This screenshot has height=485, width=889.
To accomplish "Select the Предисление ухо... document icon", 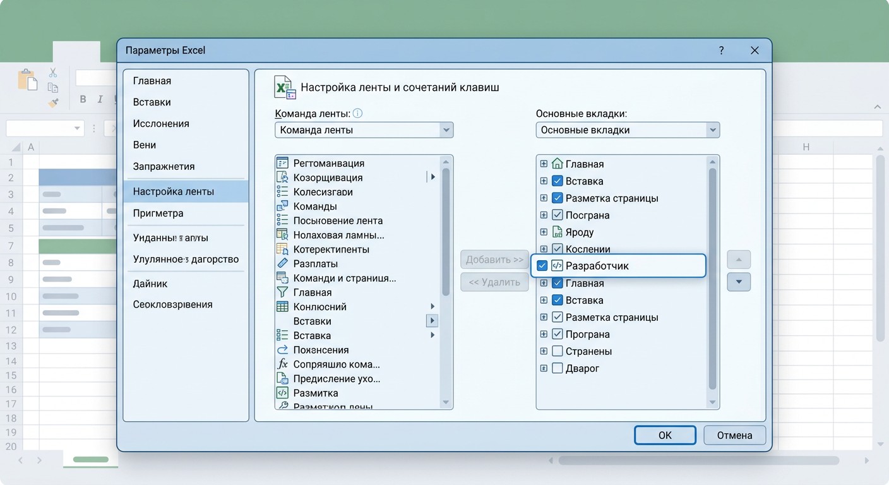I will click(x=282, y=378).
